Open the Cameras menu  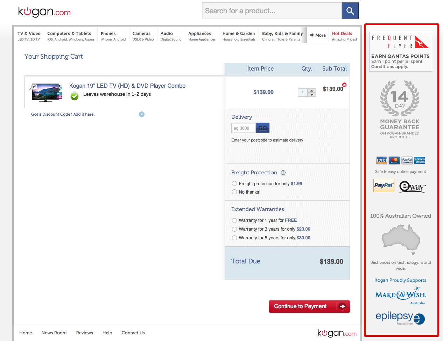(143, 36)
